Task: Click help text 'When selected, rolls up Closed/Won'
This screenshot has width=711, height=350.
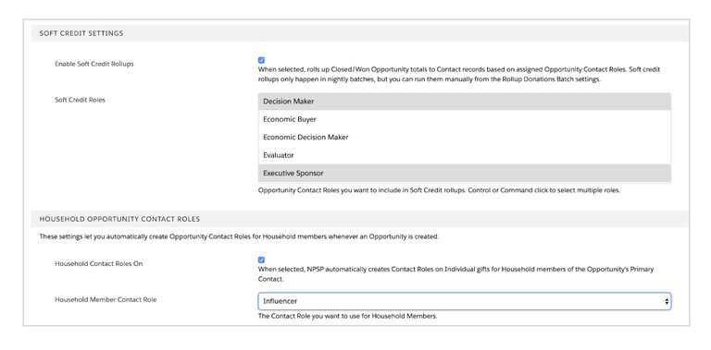Action: click(459, 74)
